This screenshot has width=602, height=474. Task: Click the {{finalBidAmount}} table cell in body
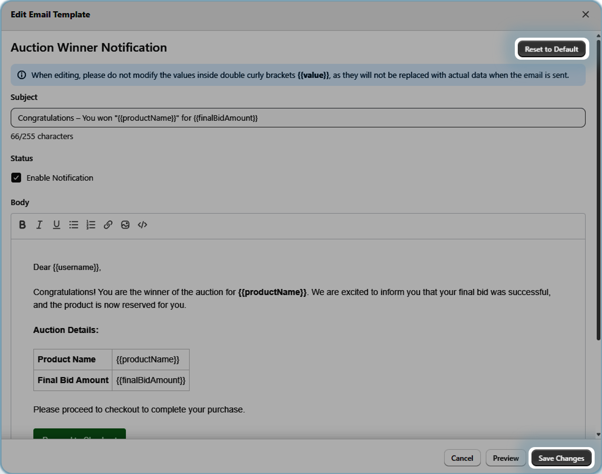[x=150, y=380]
